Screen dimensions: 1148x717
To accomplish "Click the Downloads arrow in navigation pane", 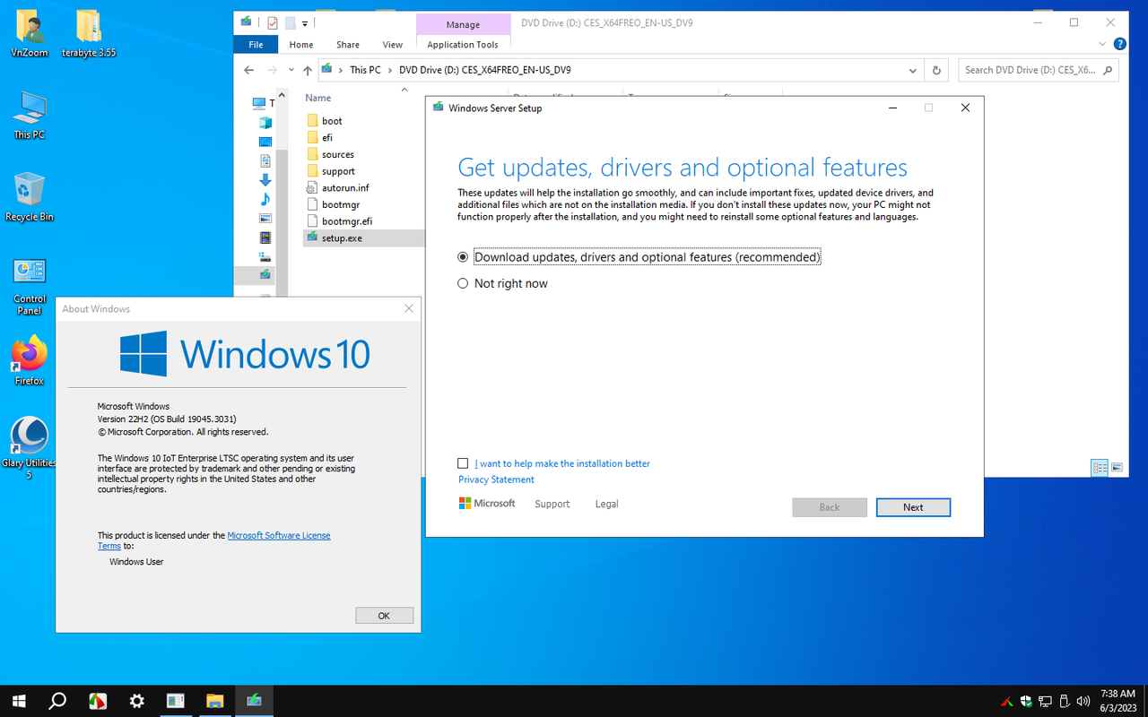I will click(x=265, y=180).
